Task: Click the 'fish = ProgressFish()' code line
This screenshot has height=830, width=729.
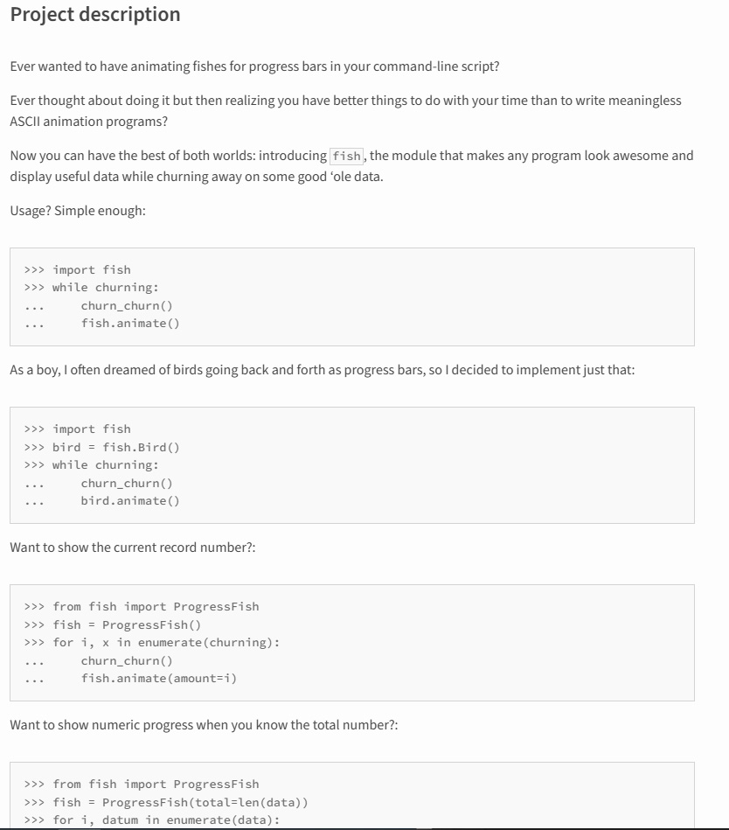Action: [x=127, y=624]
